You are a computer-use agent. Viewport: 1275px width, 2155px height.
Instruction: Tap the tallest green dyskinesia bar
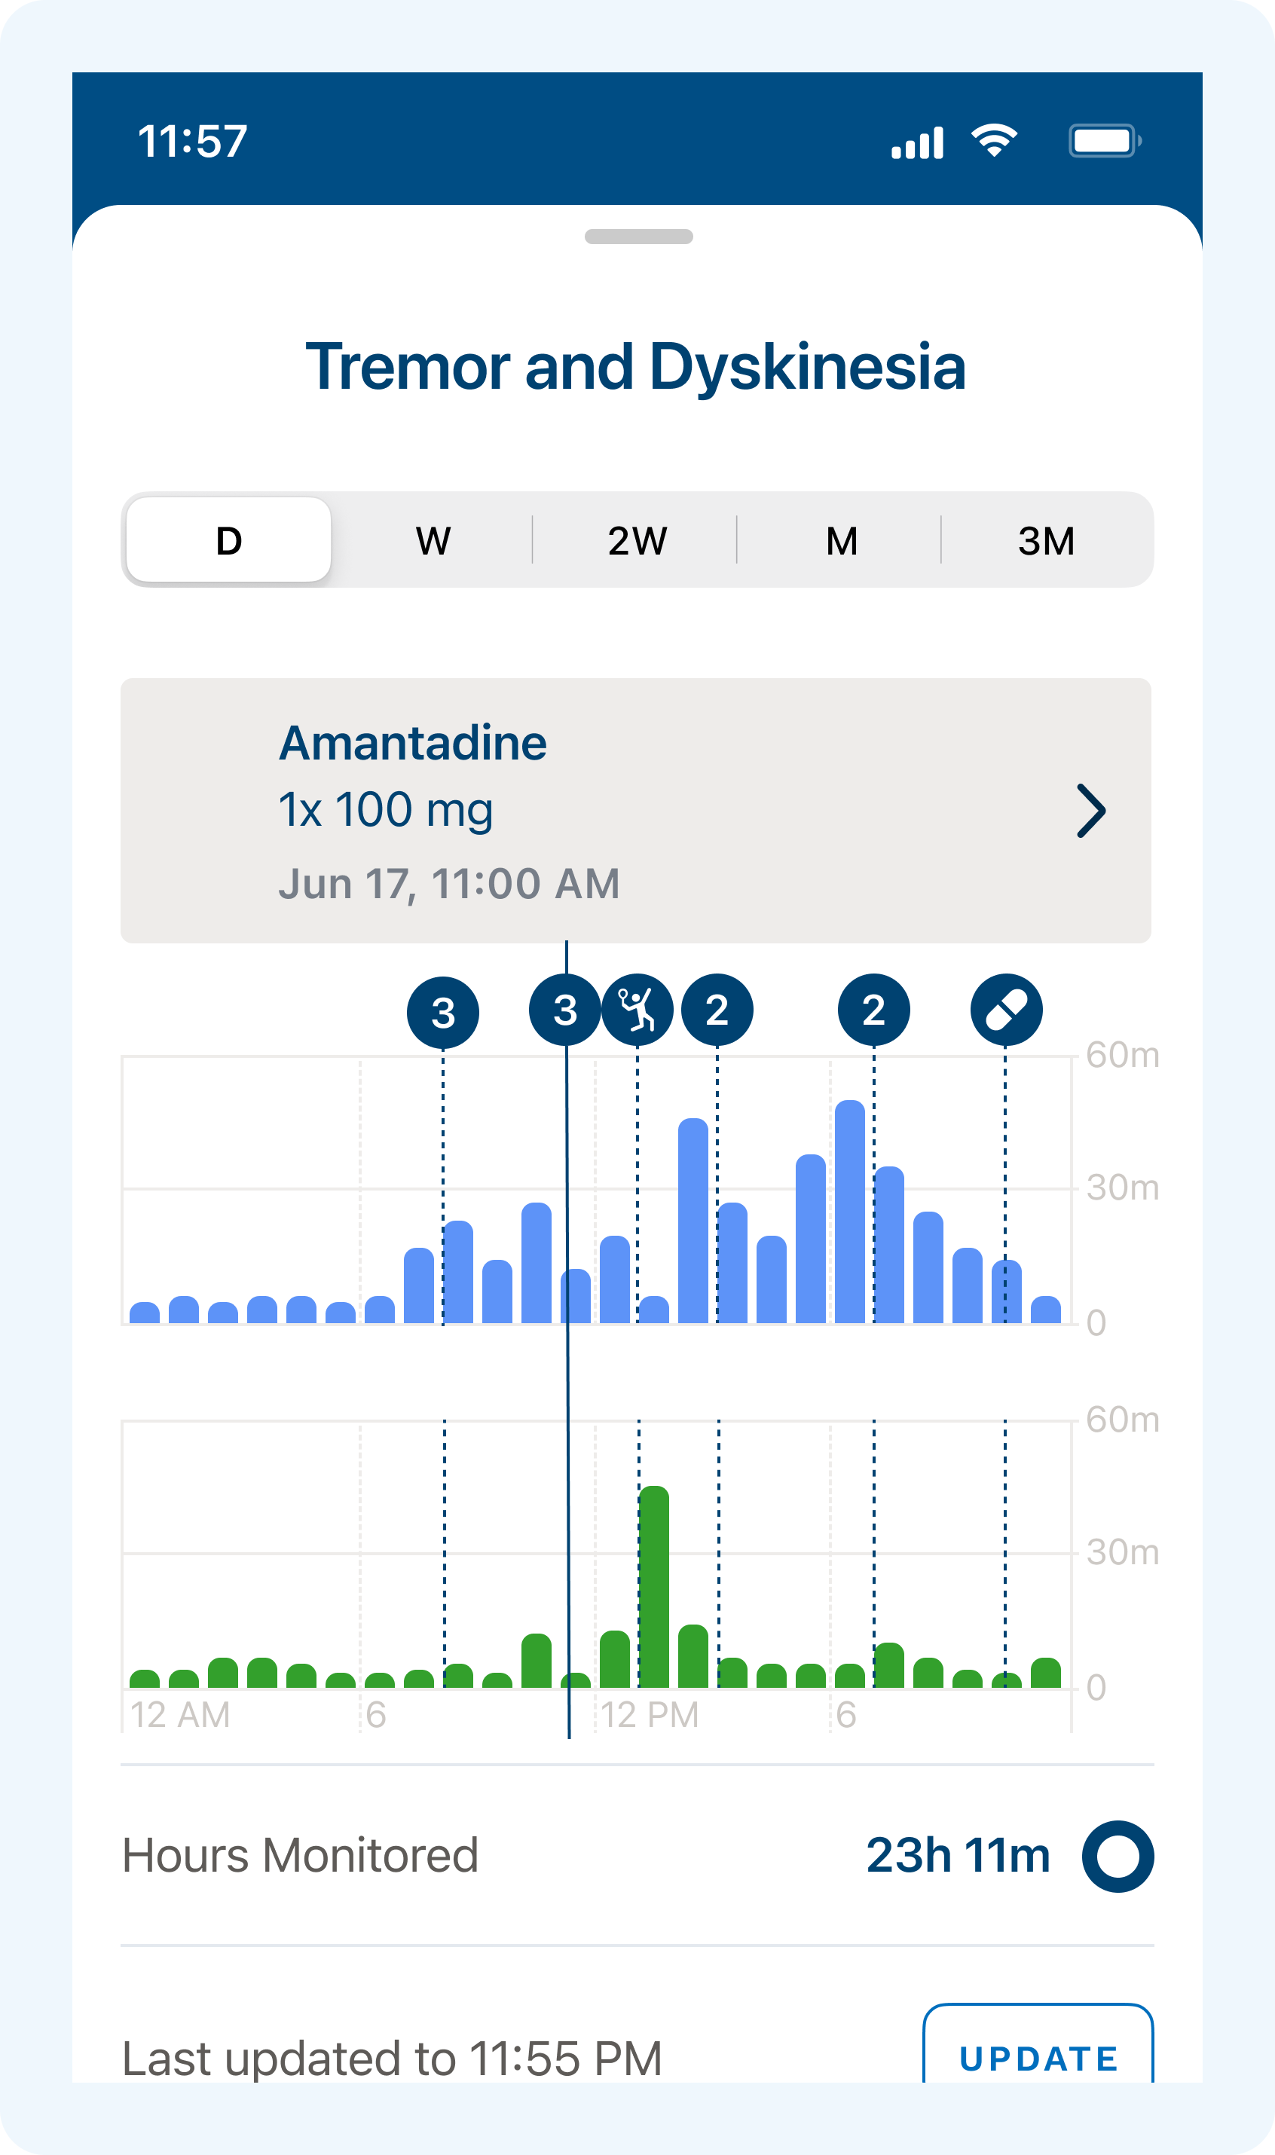[654, 1588]
